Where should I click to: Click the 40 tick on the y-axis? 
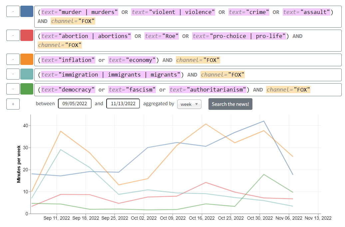coord(26,125)
